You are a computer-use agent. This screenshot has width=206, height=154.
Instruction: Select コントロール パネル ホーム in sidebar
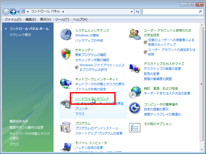point(29,29)
